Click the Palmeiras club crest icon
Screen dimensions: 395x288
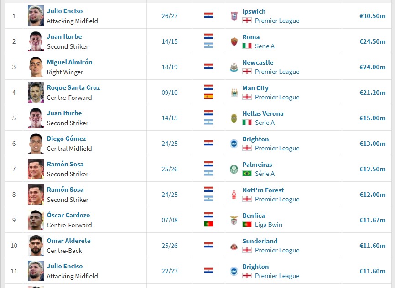(x=234, y=169)
